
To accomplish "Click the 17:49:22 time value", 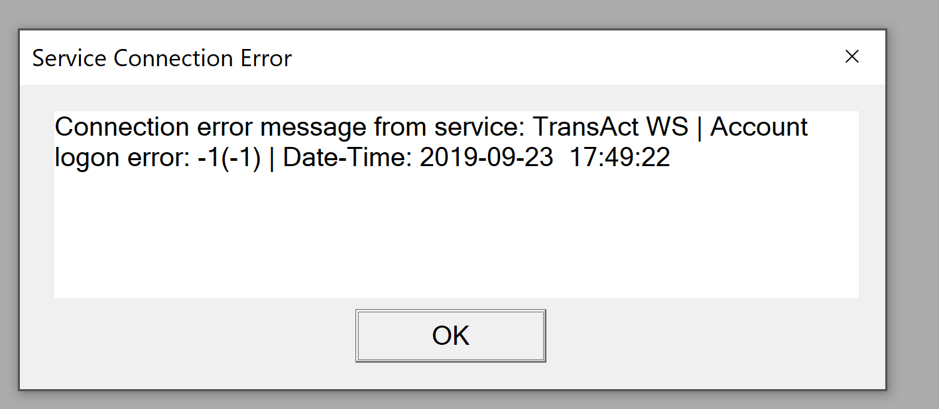I will pos(620,158).
